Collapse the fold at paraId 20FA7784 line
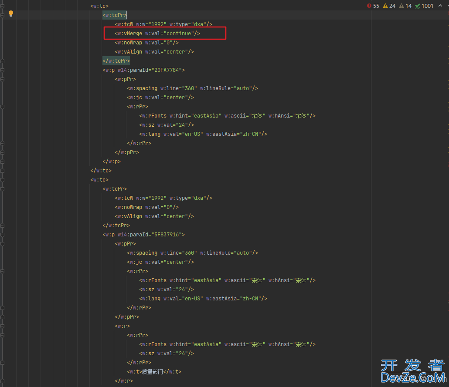The image size is (449, 387). 2,70
